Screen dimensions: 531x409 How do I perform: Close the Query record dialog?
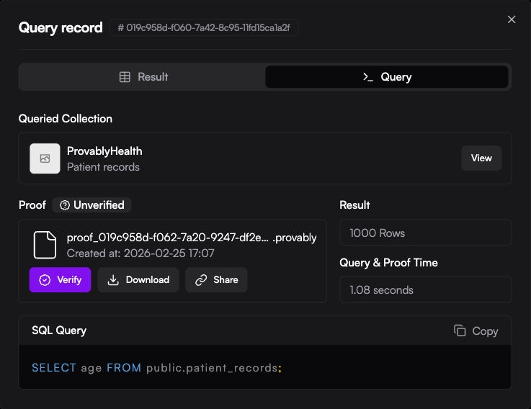[x=512, y=19]
